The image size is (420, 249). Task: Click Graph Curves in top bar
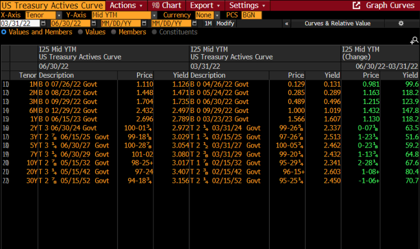(x=390, y=5)
